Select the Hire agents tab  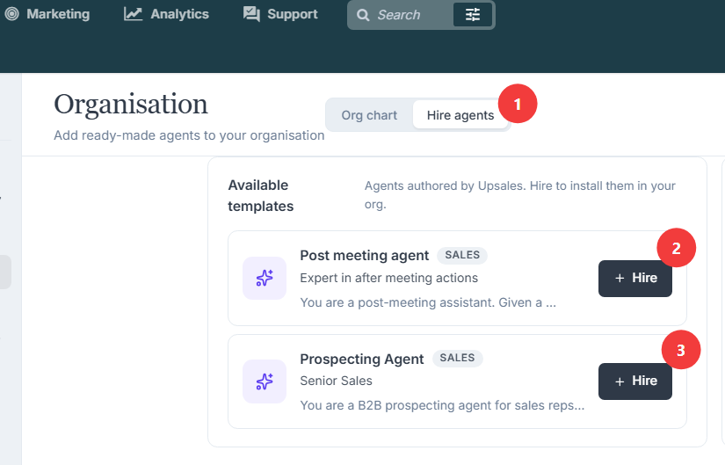460,115
